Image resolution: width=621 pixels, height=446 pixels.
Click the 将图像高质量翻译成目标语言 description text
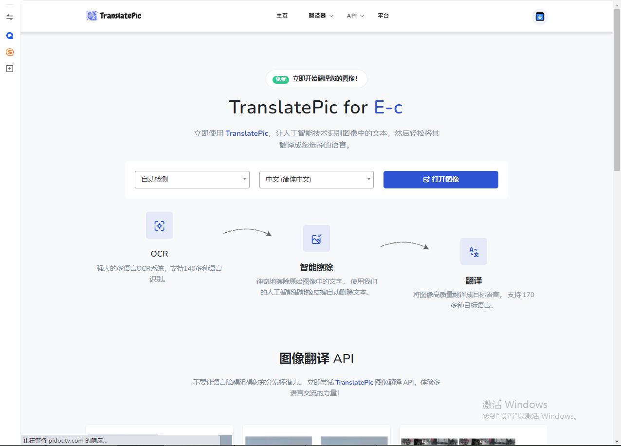474,300
